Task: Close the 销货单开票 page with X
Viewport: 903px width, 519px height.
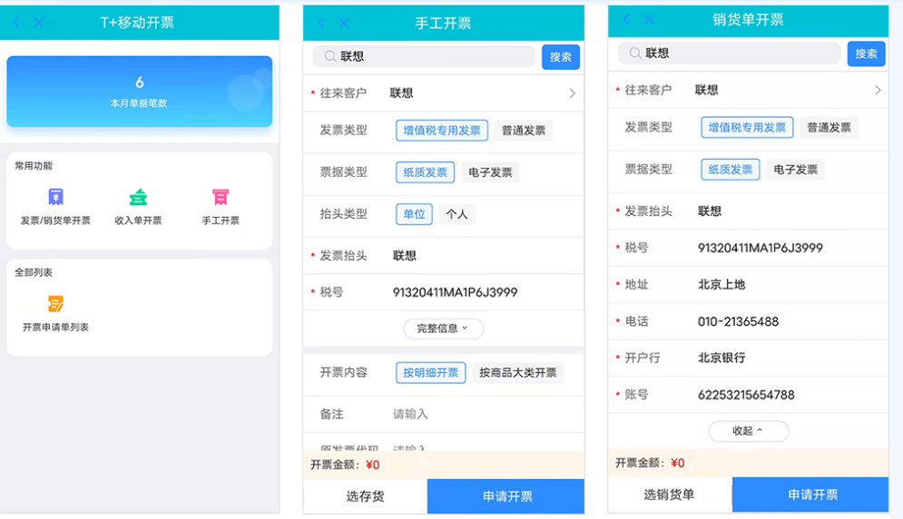Action: tap(649, 19)
